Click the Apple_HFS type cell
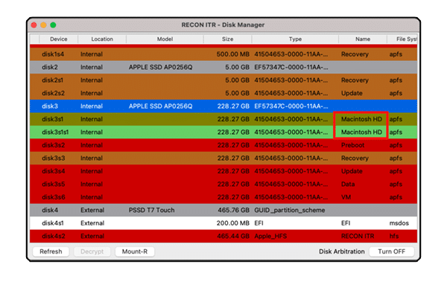Viewport: 447px width, 296px height. pos(270,237)
